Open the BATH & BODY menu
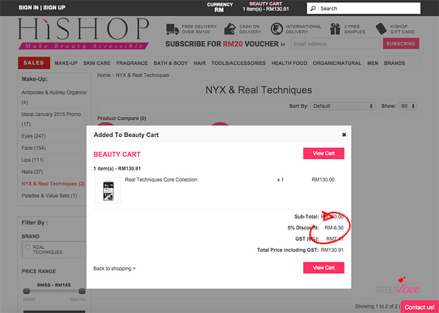This screenshot has height=313, width=439. coord(170,63)
